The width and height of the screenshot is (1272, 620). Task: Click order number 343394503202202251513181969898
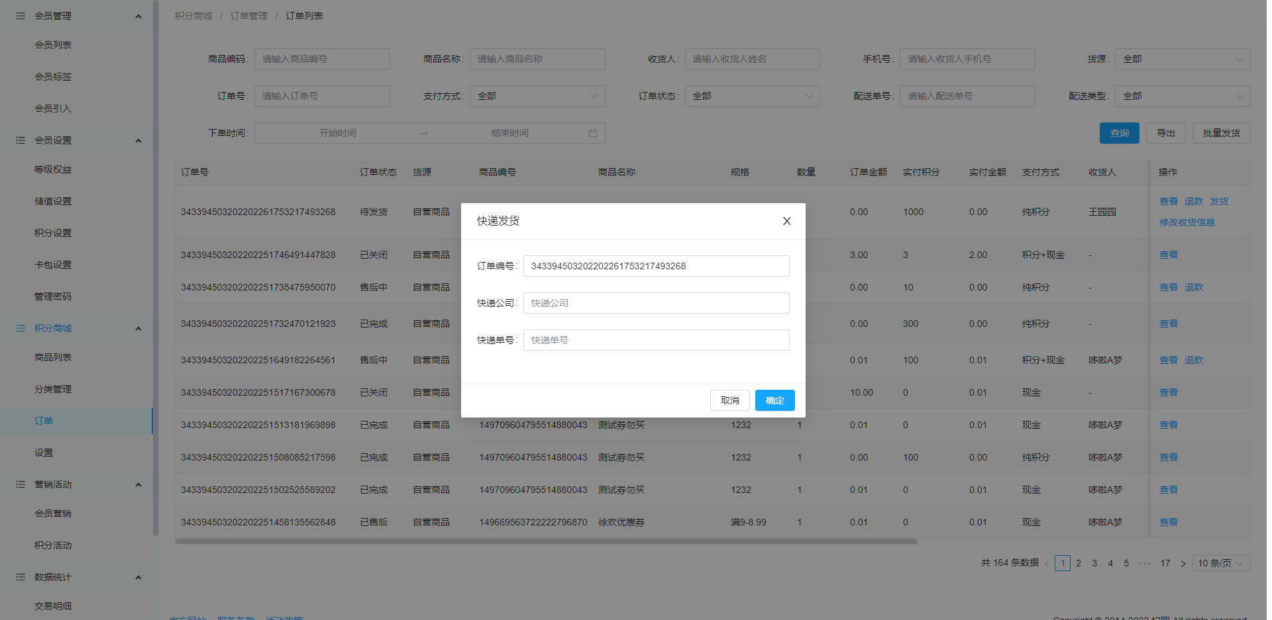(258, 425)
